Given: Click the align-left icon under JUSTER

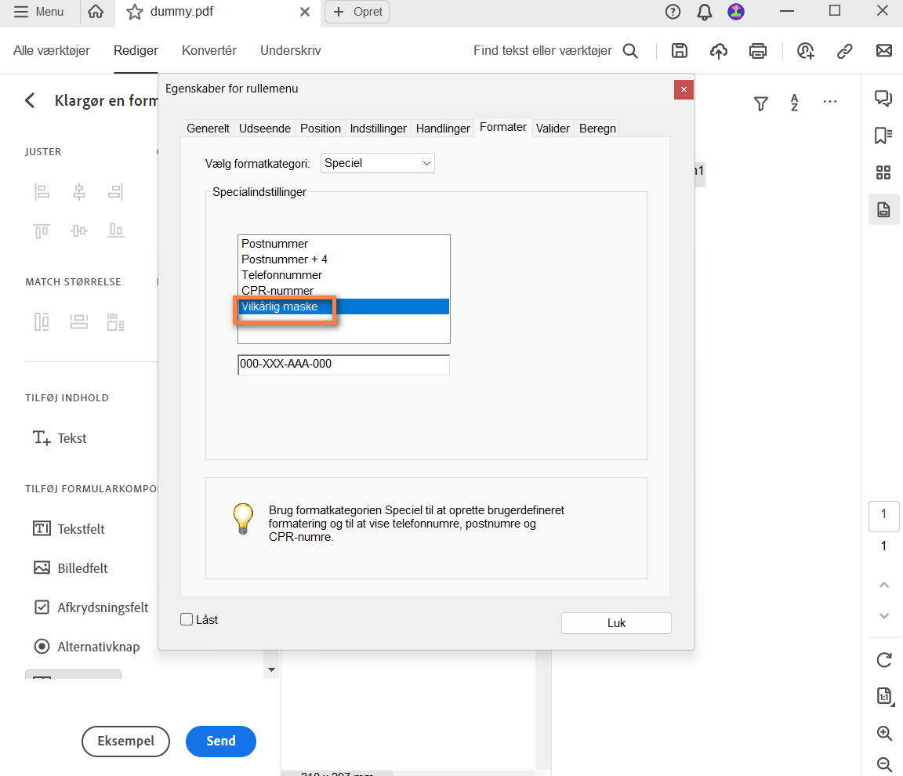Looking at the screenshot, I should 41,191.
